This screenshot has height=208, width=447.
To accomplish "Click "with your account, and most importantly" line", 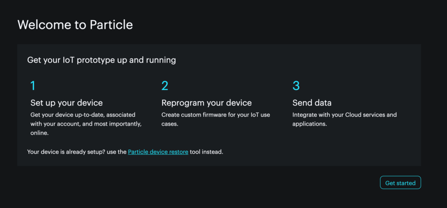I will [86, 124].
